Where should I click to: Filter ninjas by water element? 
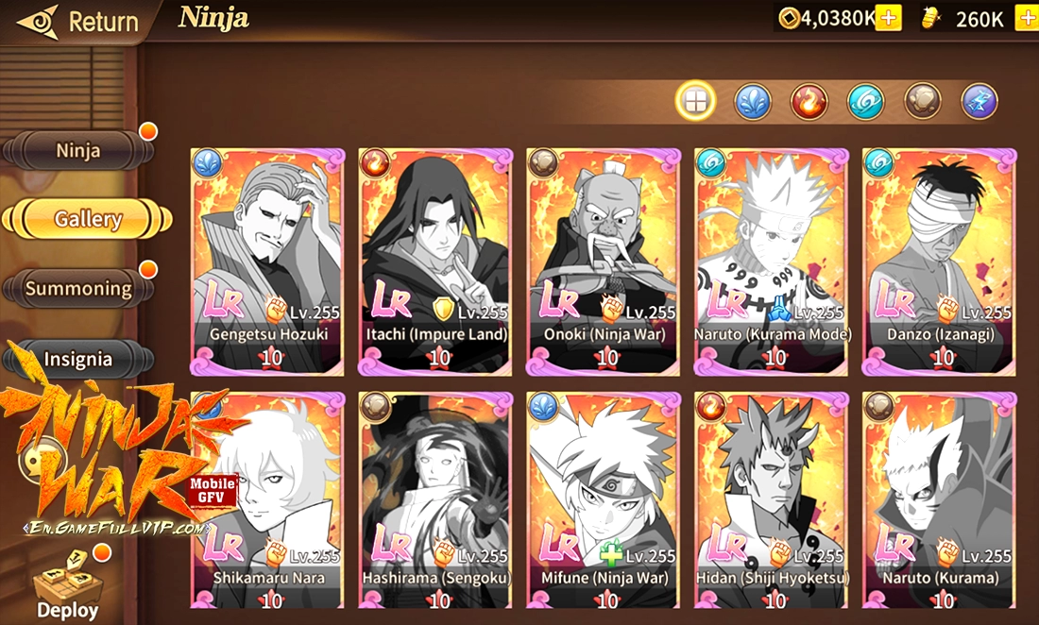(753, 102)
